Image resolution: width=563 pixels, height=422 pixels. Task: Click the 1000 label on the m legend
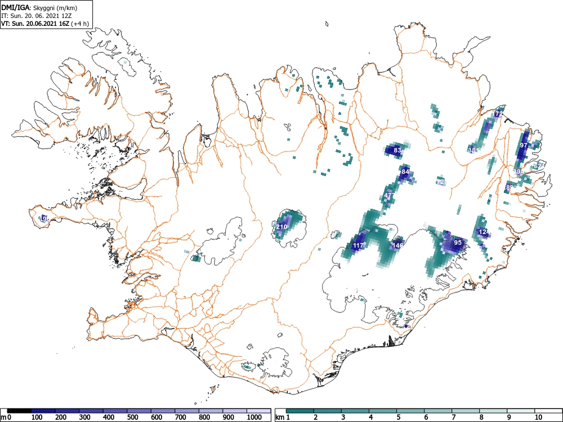(254, 417)
